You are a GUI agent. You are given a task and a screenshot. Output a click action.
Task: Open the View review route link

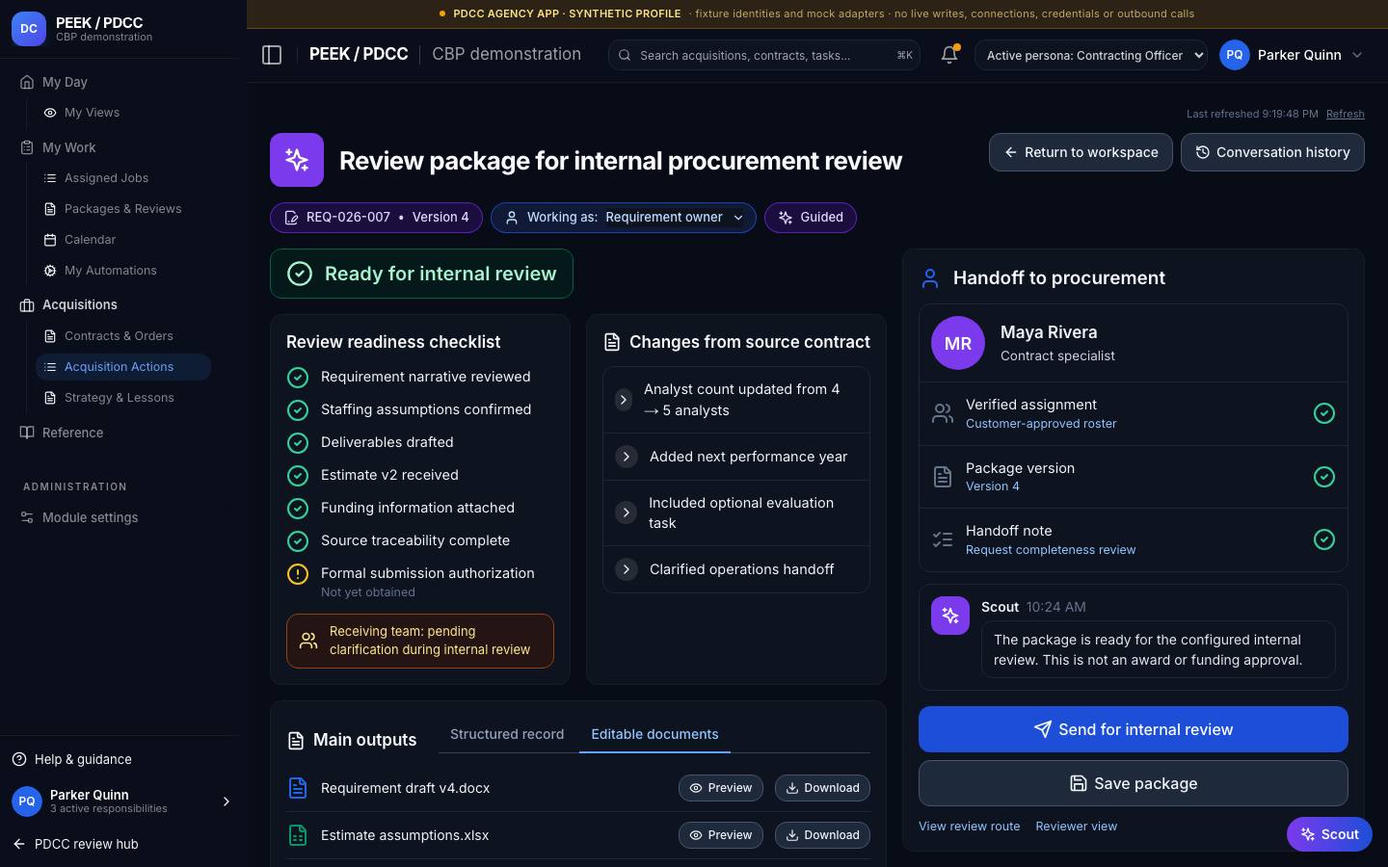pyautogui.click(x=969, y=827)
